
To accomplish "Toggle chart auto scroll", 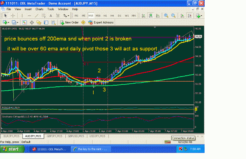I will point(182,15).
